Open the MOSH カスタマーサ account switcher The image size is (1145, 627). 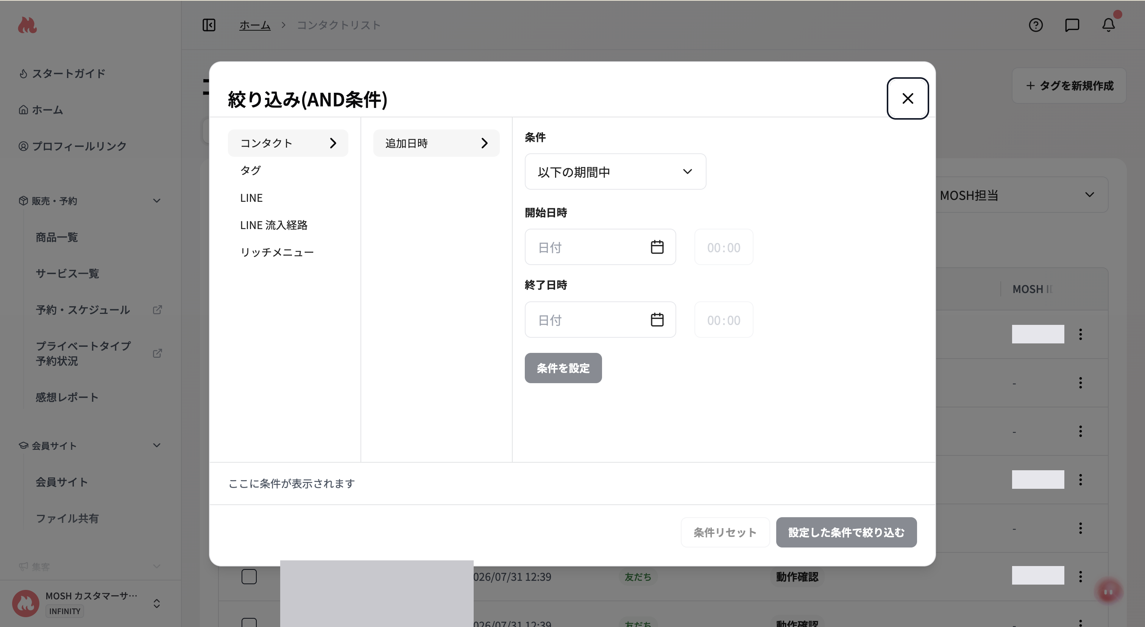click(90, 604)
